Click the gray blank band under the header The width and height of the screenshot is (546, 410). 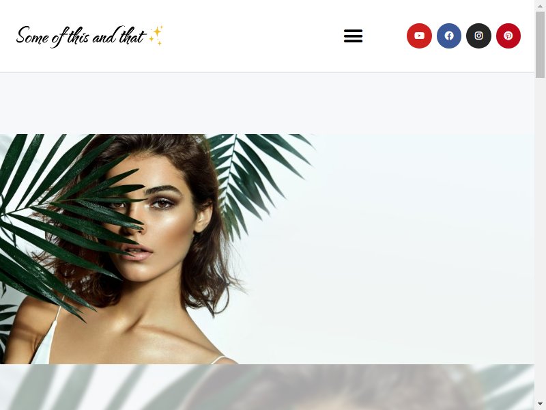pyautogui.click(x=267, y=103)
